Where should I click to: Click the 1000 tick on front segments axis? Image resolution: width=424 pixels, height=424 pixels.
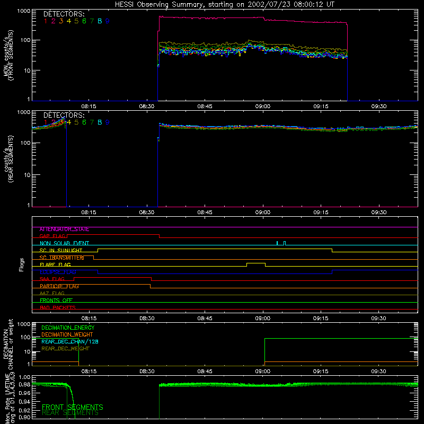(x=24, y=11)
